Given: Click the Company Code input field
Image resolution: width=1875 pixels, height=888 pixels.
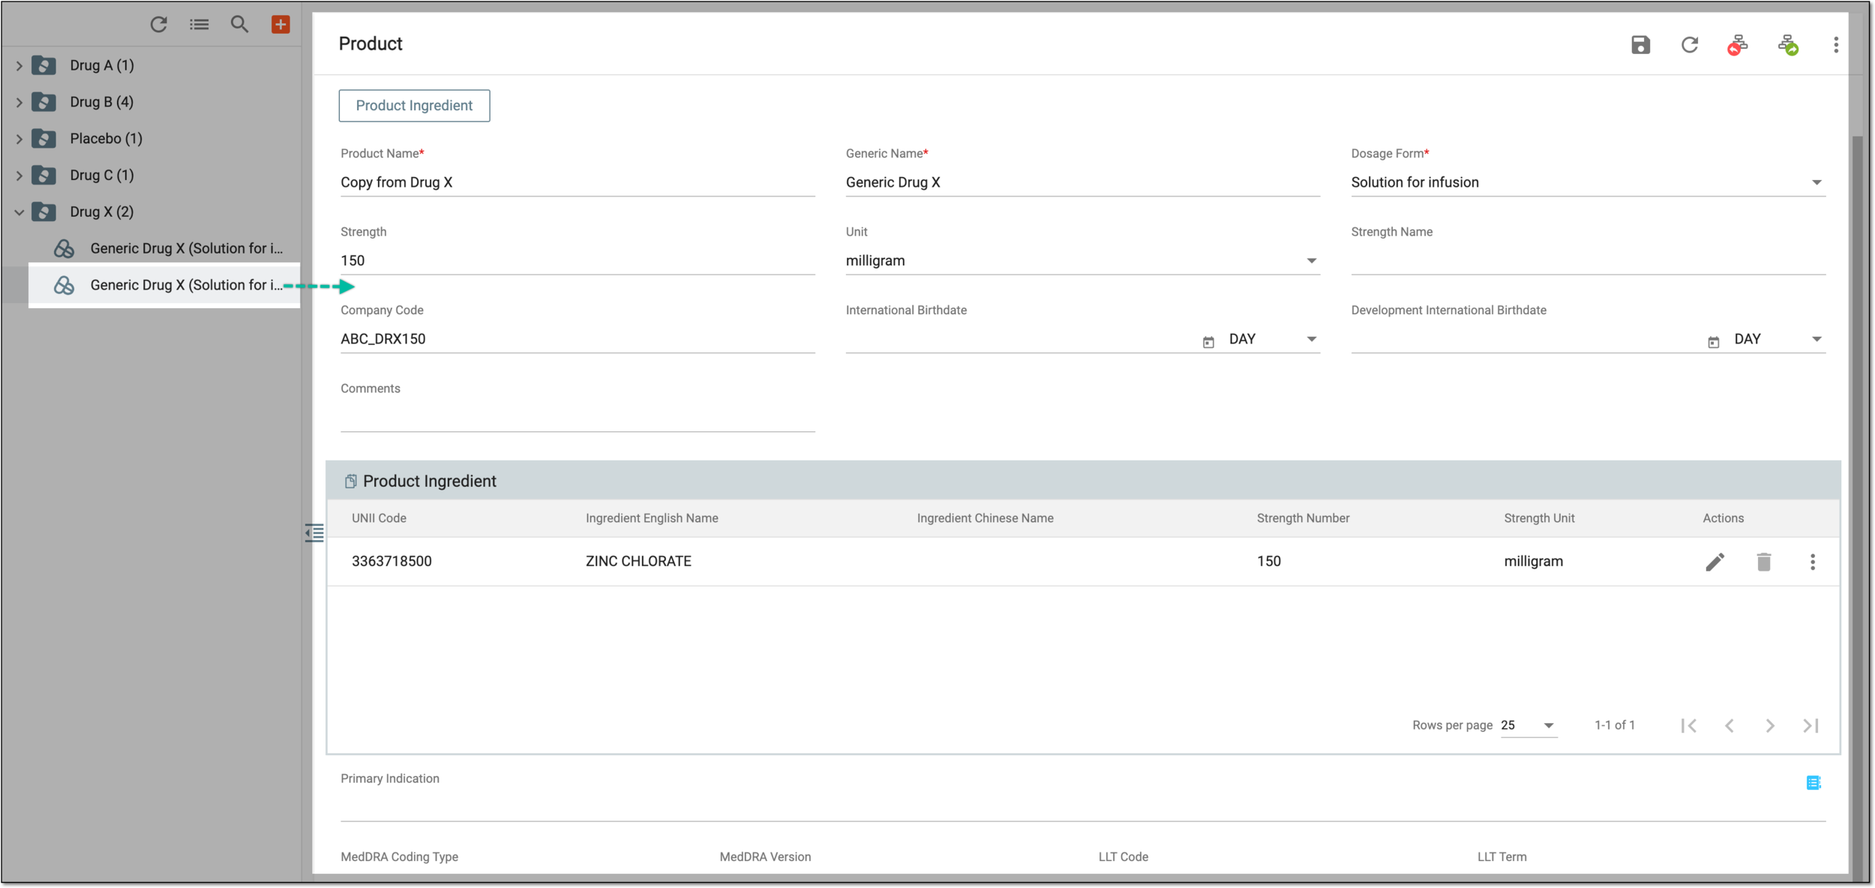Looking at the screenshot, I should [577, 339].
